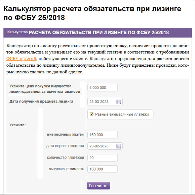The image size is (195, 195).
Task: Focus first payment date field 23-02-2023
Action: click(x=105, y=146)
